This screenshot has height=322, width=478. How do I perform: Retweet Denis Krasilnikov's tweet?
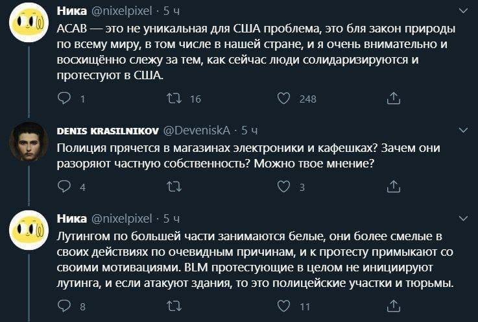tap(174, 187)
